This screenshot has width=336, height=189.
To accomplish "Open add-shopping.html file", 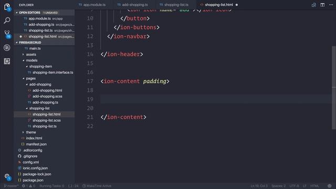I will [47, 90].
